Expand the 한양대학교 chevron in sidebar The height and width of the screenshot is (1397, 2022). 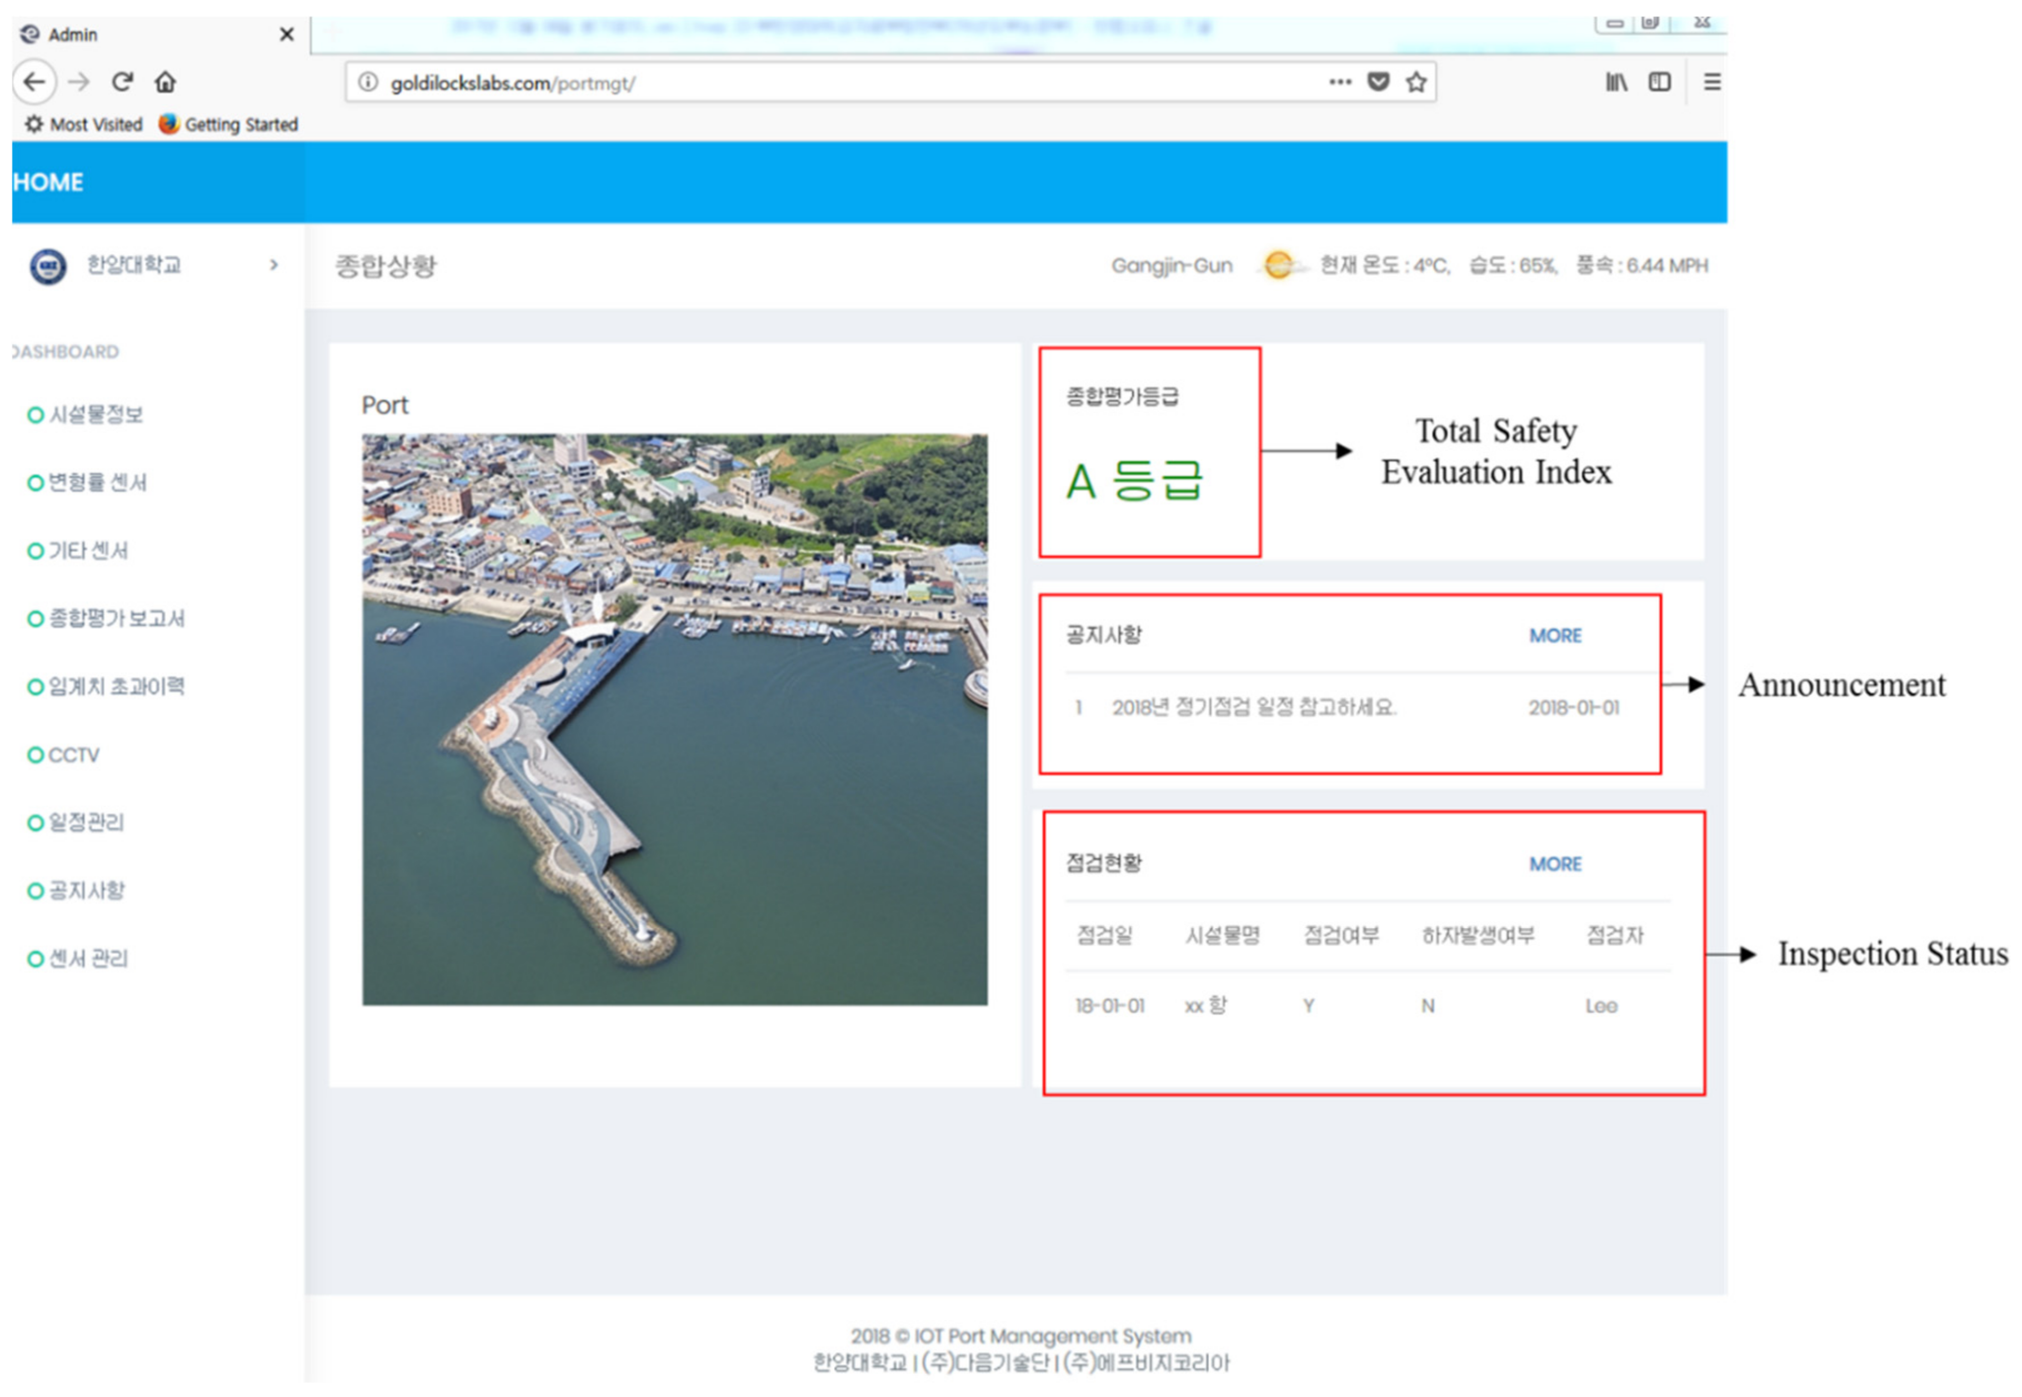click(x=274, y=265)
